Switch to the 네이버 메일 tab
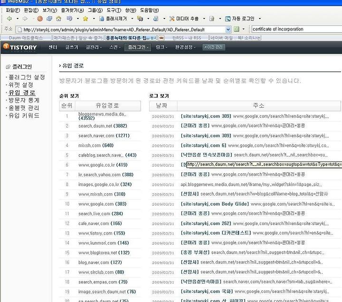This screenshot has width=342, height=302. [x=235, y=38]
